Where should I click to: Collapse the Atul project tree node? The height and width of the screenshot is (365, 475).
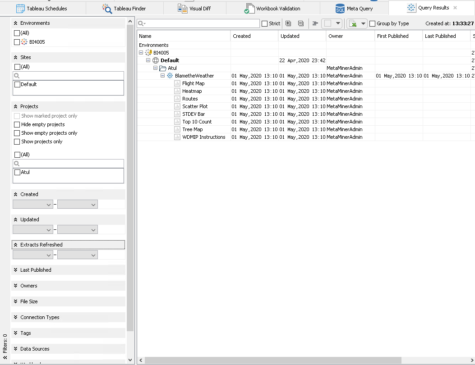click(x=156, y=68)
